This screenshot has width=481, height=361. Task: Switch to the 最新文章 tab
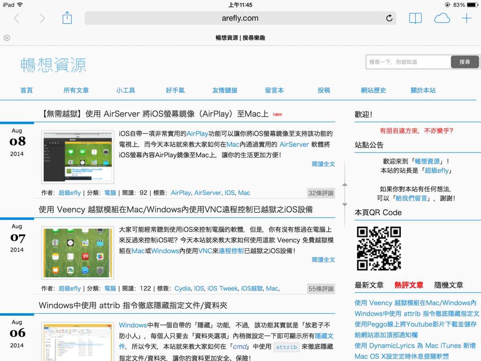[x=369, y=285]
